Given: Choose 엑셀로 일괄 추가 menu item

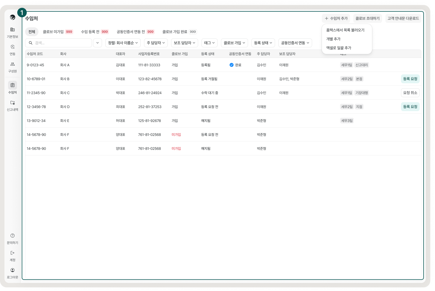Looking at the screenshot, I should pyautogui.click(x=339, y=48).
